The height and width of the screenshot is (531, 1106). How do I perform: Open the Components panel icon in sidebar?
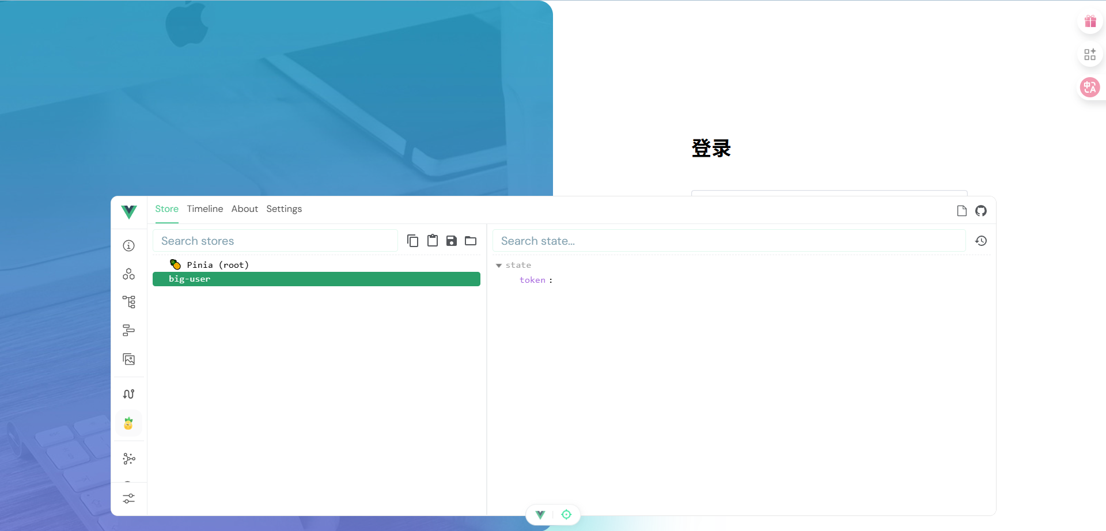click(x=129, y=274)
